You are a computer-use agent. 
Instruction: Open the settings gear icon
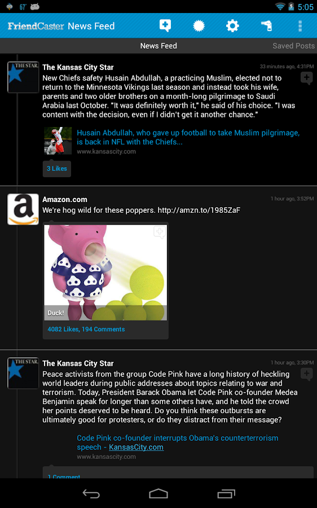[232, 25]
